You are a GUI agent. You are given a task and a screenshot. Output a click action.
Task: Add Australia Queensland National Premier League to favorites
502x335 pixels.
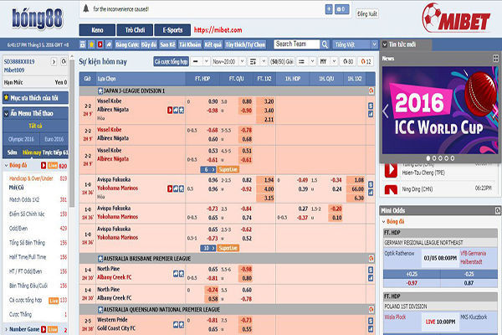pyautogui.click(x=100, y=310)
